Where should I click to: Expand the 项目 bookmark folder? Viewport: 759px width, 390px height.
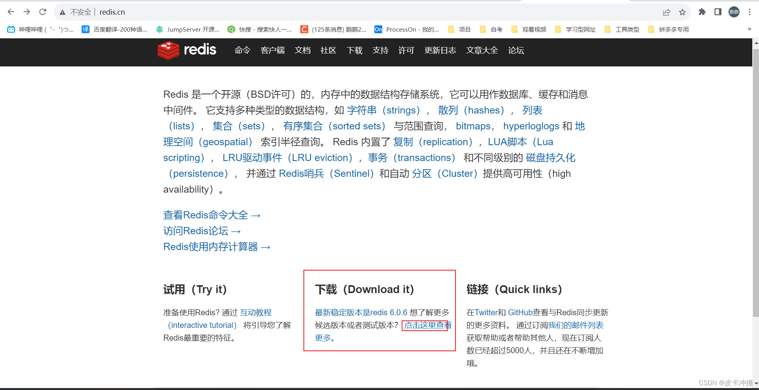pos(459,29)
